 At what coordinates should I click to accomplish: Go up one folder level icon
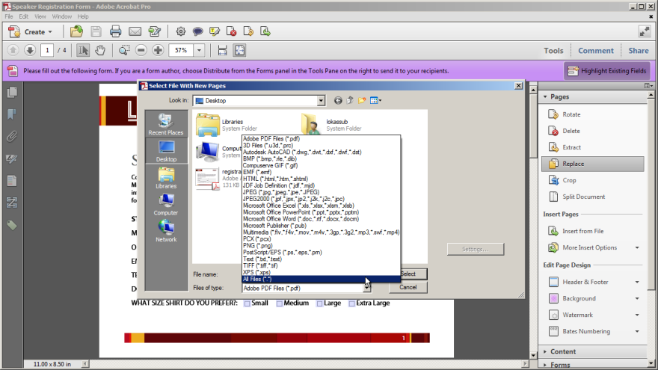(350, 100)
